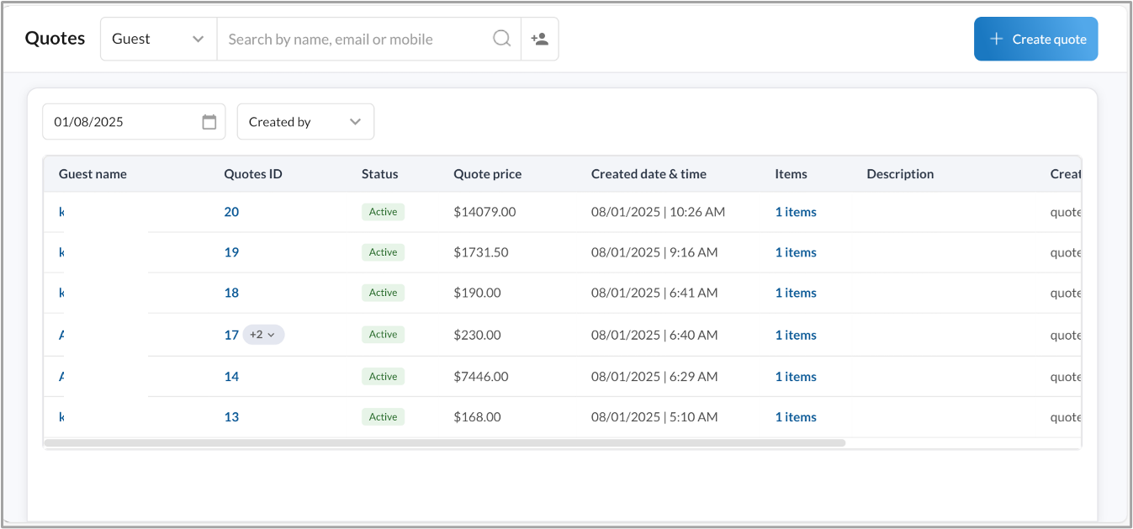Click the search magnifier icon
Viewport: 1133px width, 529px height.
tap(501, 39)
